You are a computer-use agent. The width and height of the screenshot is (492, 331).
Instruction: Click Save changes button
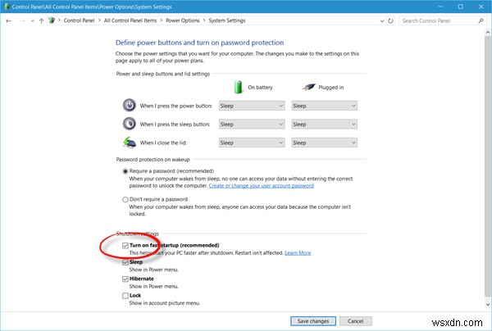[313, 321]
